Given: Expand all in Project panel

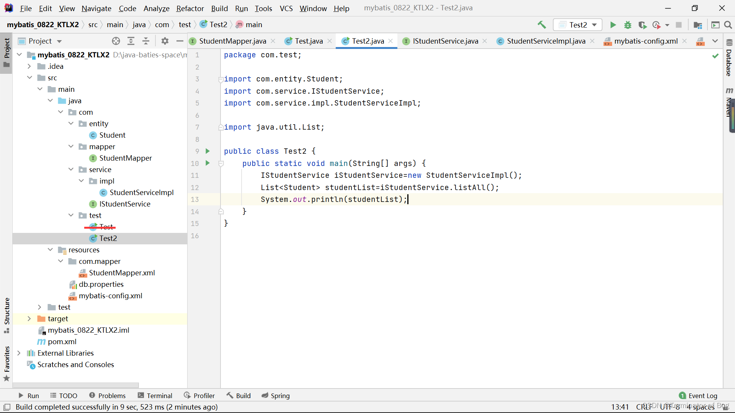Looking at the screenshot, I should coord(131,41).
